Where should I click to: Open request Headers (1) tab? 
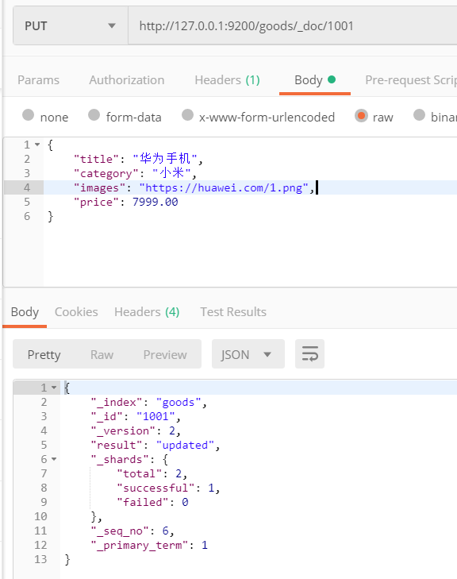pos(227,79)
